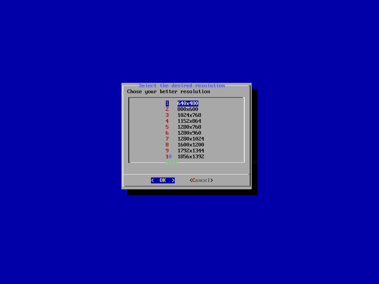Select 1152x864 from the list
Image resolution: width=379 pixels, height=284 pixels.
(184, 121)
